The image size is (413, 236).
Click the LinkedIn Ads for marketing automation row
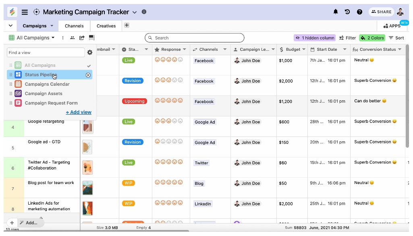[49, 206]
